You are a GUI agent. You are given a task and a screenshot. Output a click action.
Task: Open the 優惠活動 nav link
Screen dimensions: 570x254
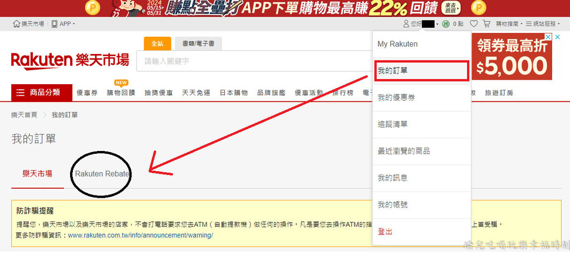pos(309,93)
